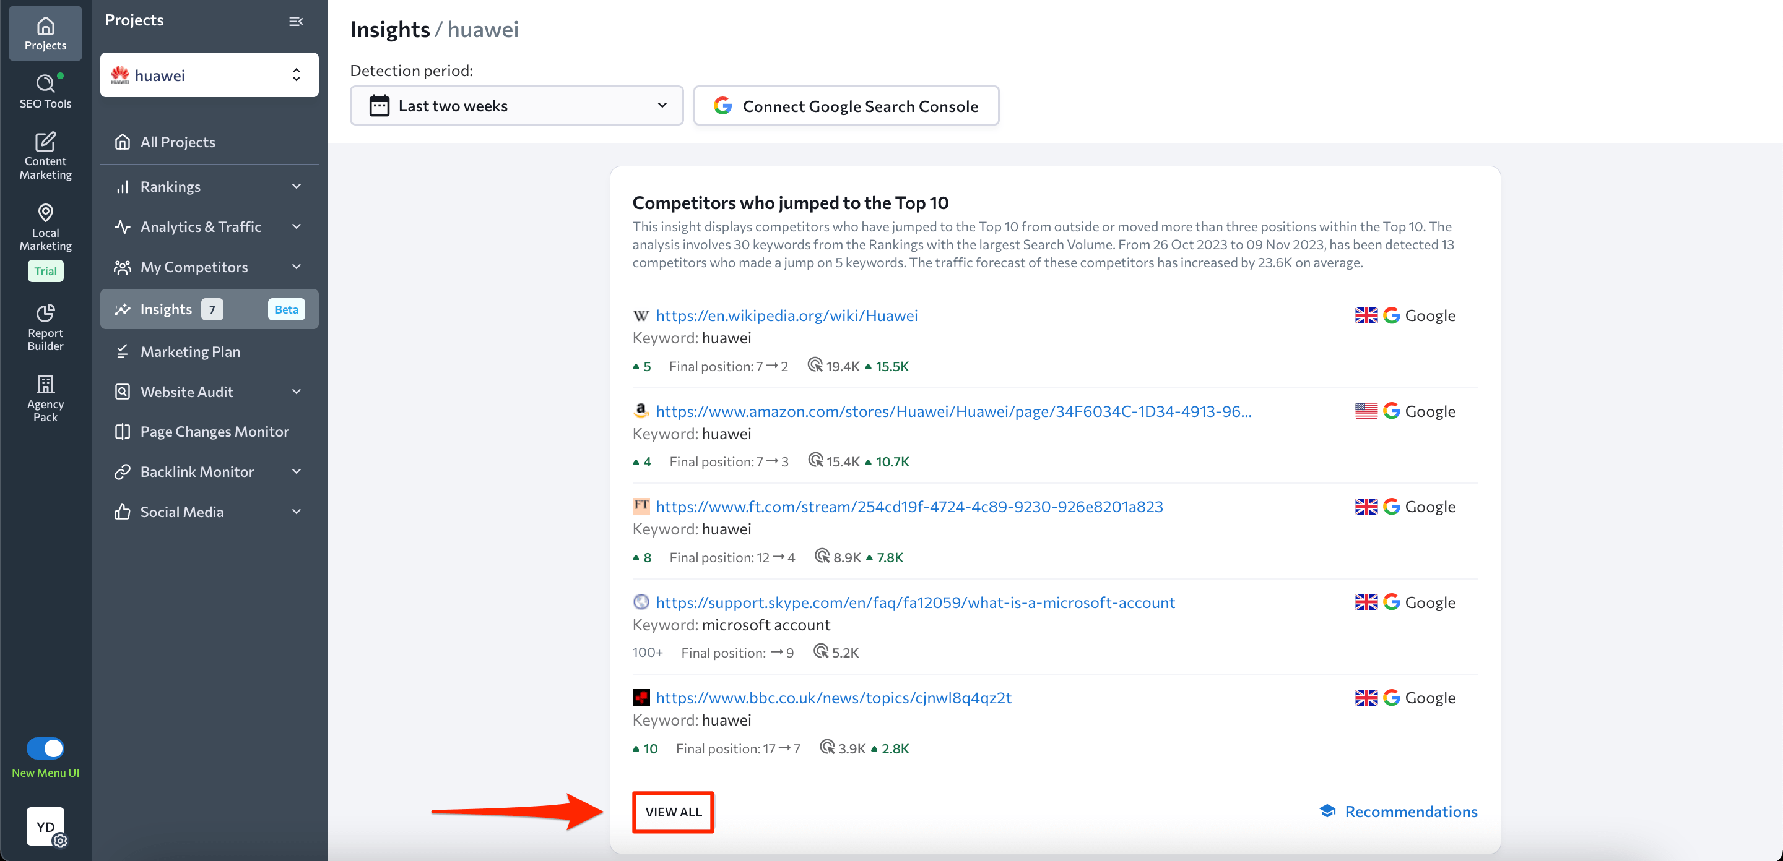The width and height of the screenshot is (1783, 861).
Task: Open the ft.com stream link
Action: (909, 506)
